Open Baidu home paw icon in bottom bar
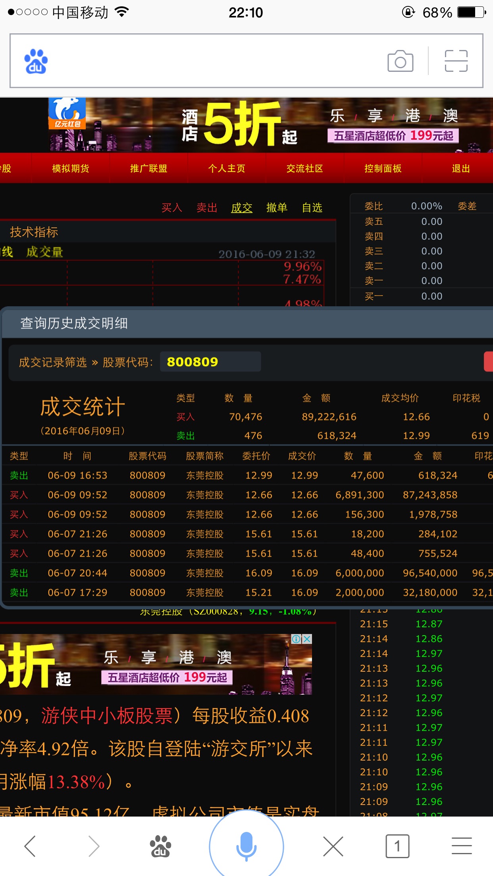Viewport: 493px width, 876px height. 160,846
